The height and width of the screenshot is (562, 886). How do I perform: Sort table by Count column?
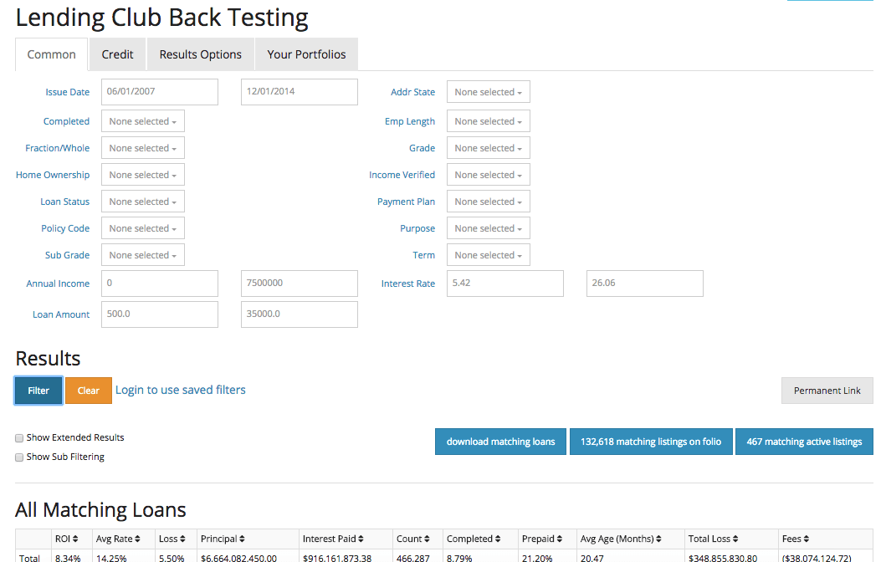coord(413,539)
